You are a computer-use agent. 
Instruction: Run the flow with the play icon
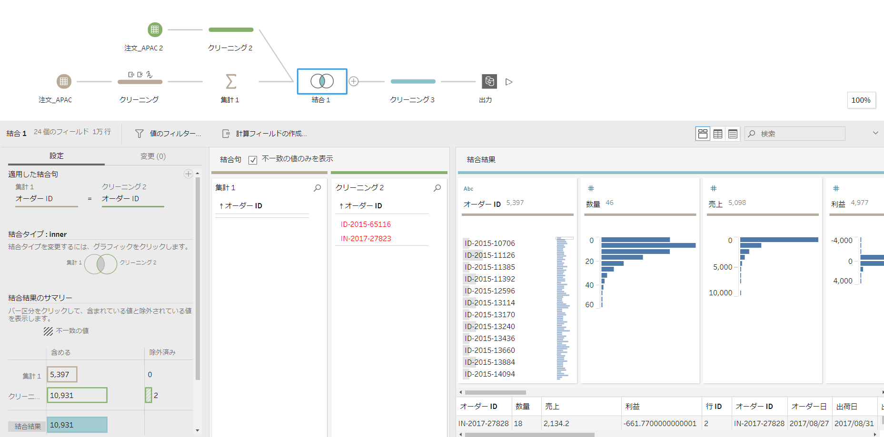[x=509, y=81]
